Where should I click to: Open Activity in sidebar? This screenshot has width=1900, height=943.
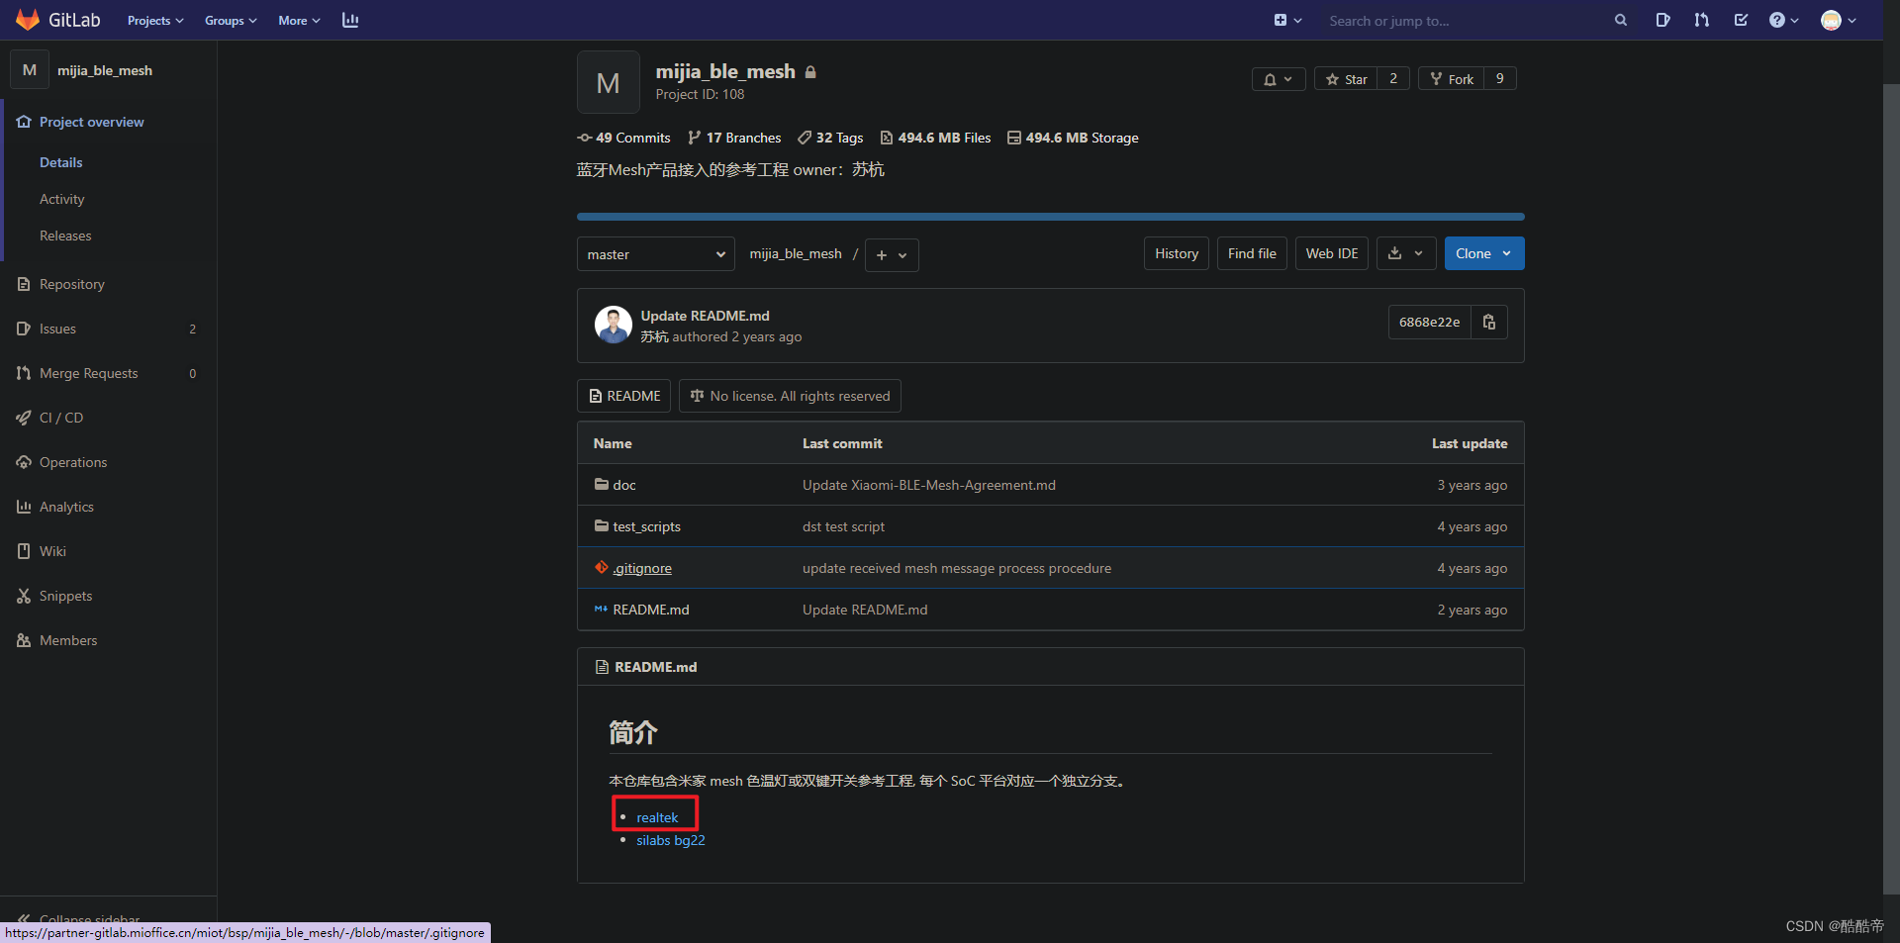tap(62, 199)
